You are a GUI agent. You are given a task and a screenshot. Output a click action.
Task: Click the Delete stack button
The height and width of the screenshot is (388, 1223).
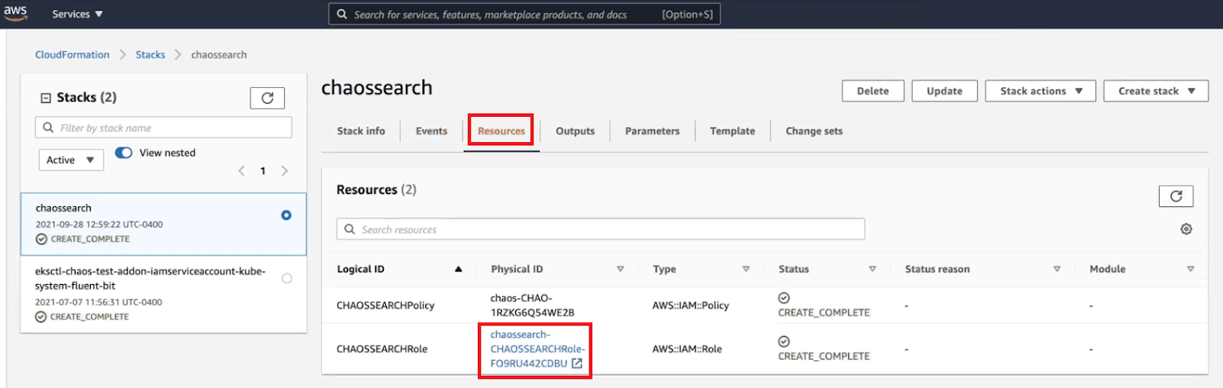click(873, 91)
